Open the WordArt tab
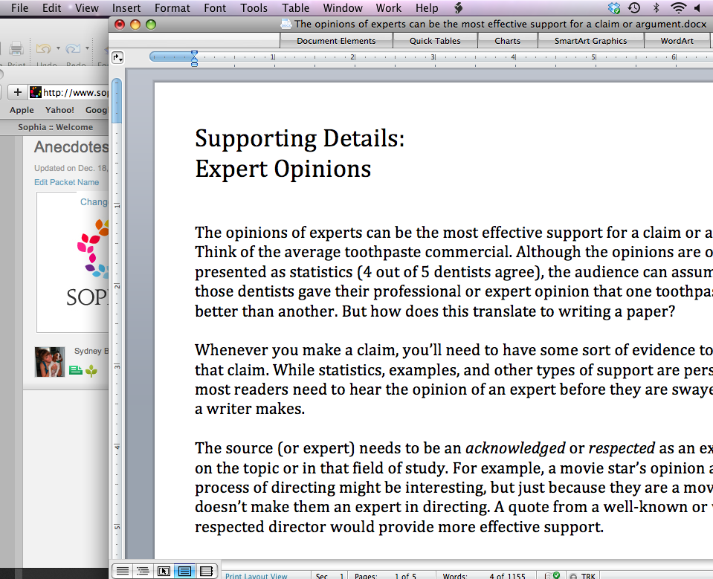Image resolution: width=713 pixels, height=579 pixels. click(677, 41)
